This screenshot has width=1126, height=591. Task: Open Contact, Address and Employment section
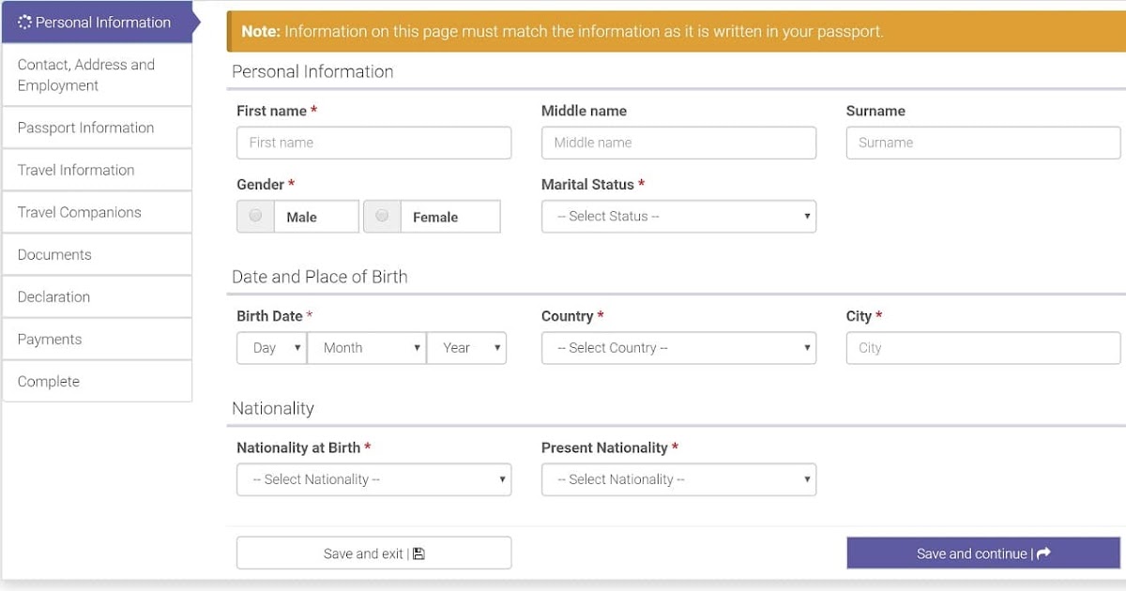[x=85, y=75]
